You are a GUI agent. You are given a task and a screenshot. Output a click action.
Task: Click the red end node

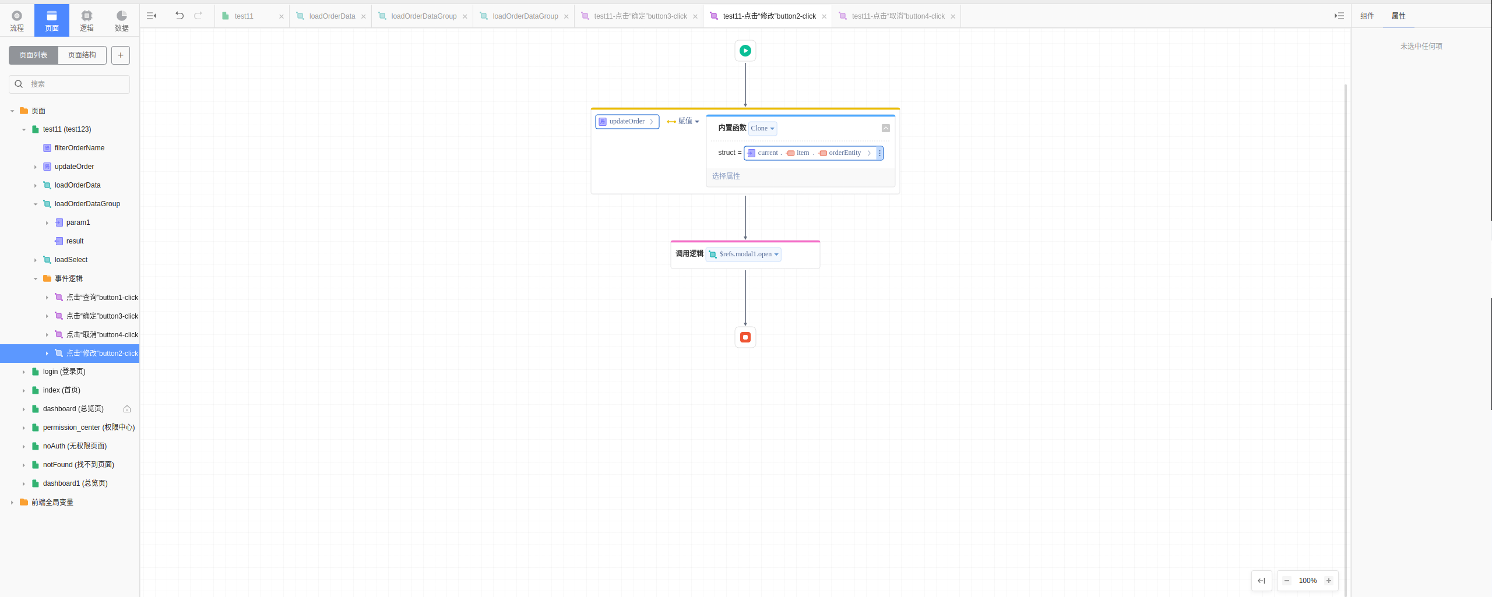tap(745, 337)
